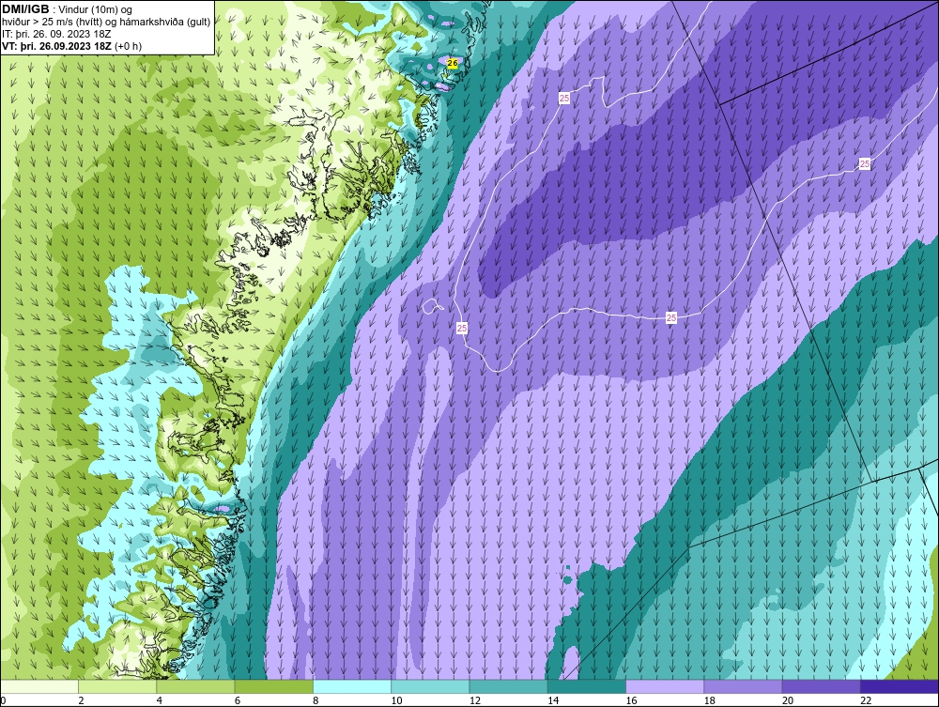Pick the 0–2 m/s palest legend swatch
This screenshot has width=939, height=707.
[39, 686]
